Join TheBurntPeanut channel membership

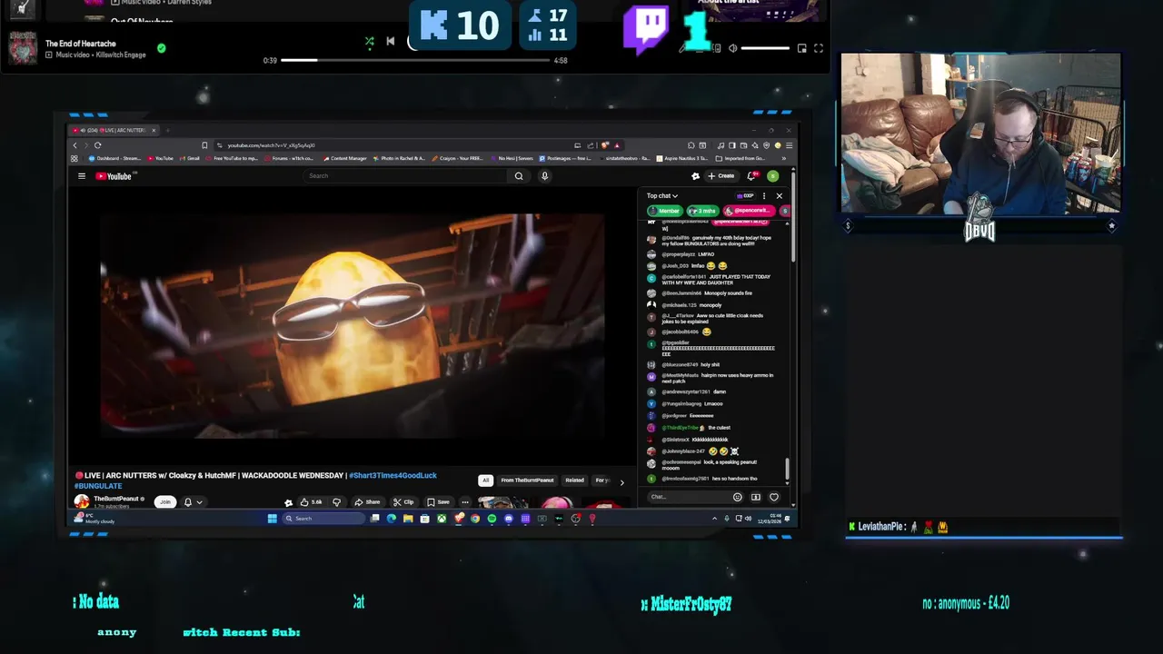click(x=164, y=501)
